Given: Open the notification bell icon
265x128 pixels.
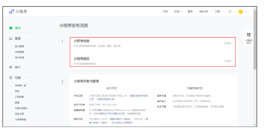Looking at the screenshot, I should click(230, 12).
